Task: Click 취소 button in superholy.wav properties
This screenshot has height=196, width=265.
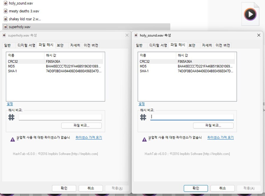Action: [91, 188]
